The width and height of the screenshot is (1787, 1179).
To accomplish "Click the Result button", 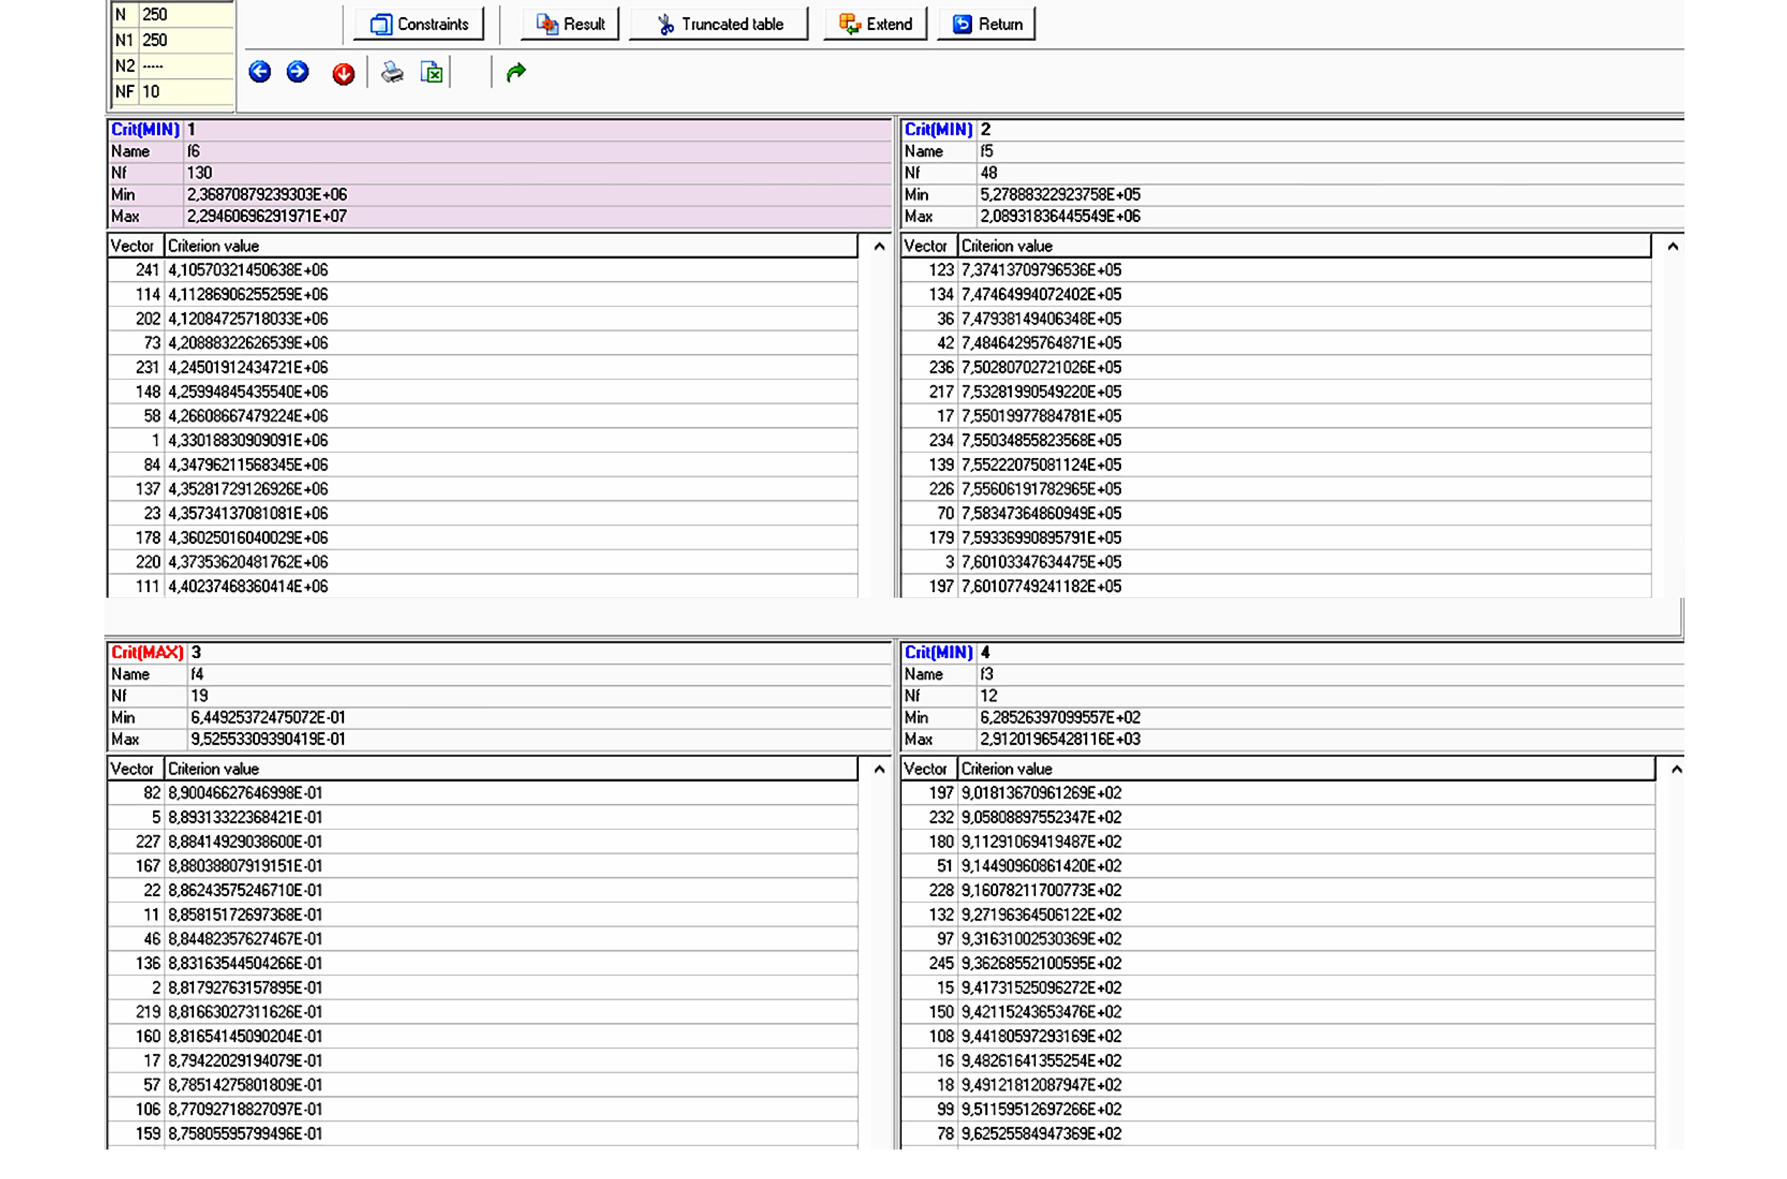I will pos(570,24).
